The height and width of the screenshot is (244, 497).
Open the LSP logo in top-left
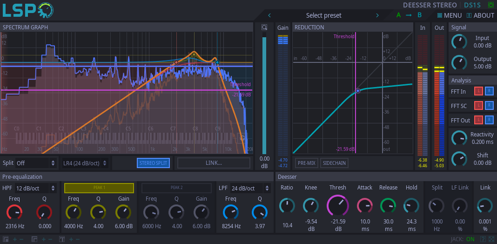[28, 10]
